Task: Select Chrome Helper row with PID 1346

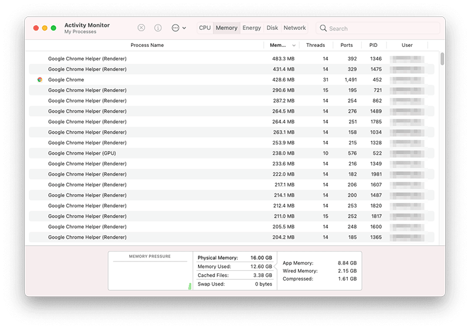Action: coord(231,59)
